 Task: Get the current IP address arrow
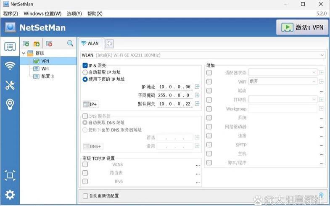[x=197, y=87]
